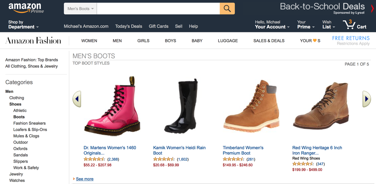
Task: Select Fashion Sneakers in the category list
Action: pyautogui.click(x=29, y=123)
